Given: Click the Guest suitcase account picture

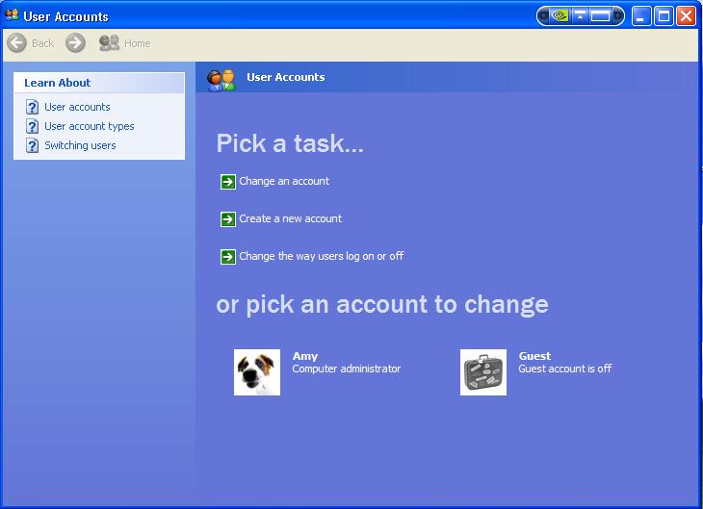Looking at the screenshot, I should point(483,372).
